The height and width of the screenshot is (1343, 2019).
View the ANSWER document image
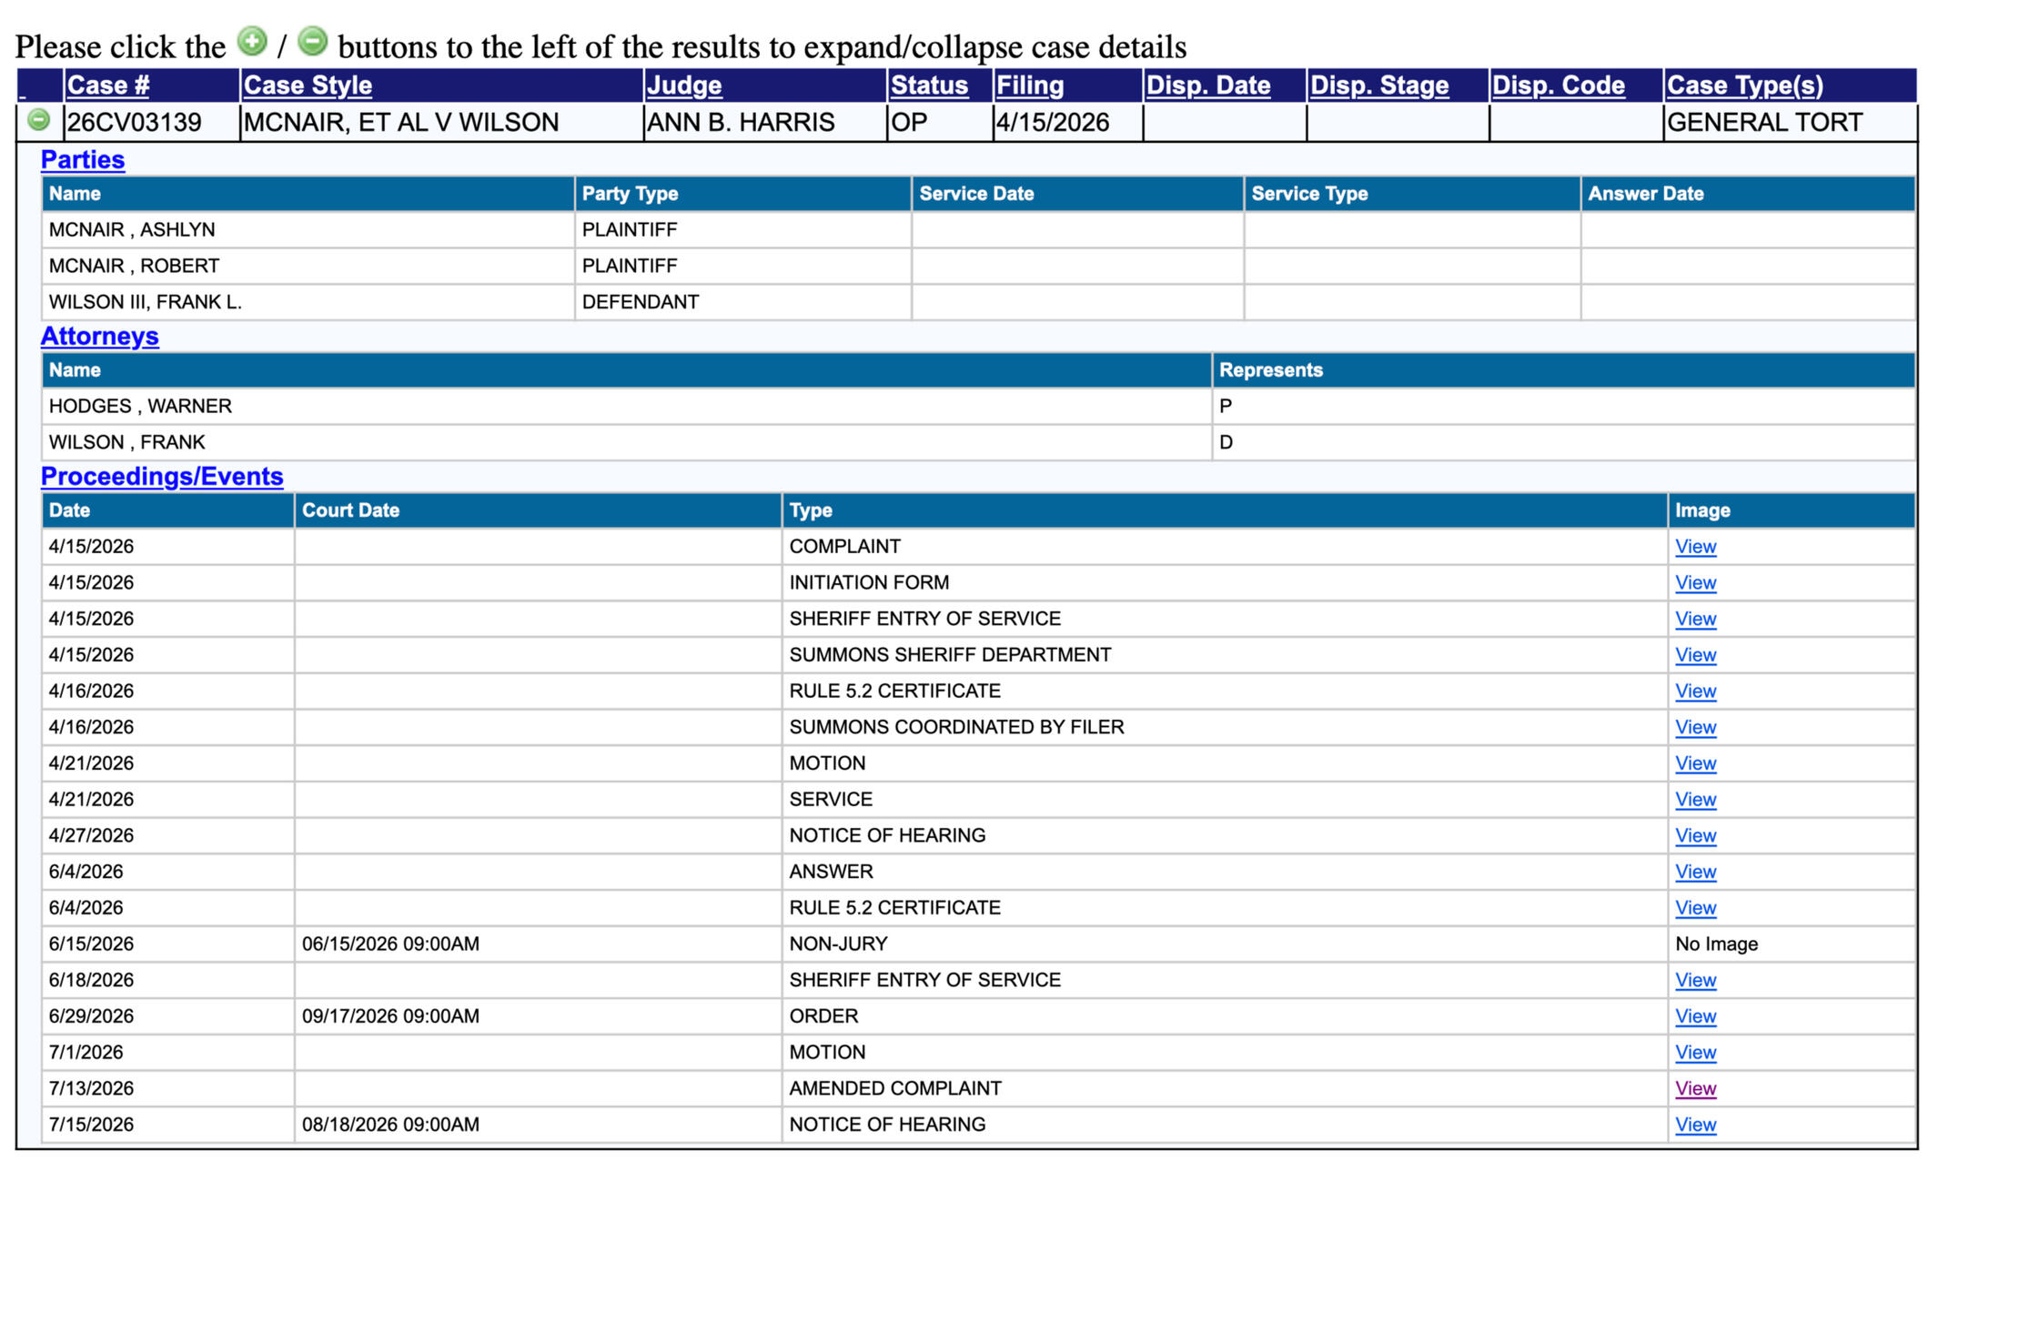(x=1695, y=872)
